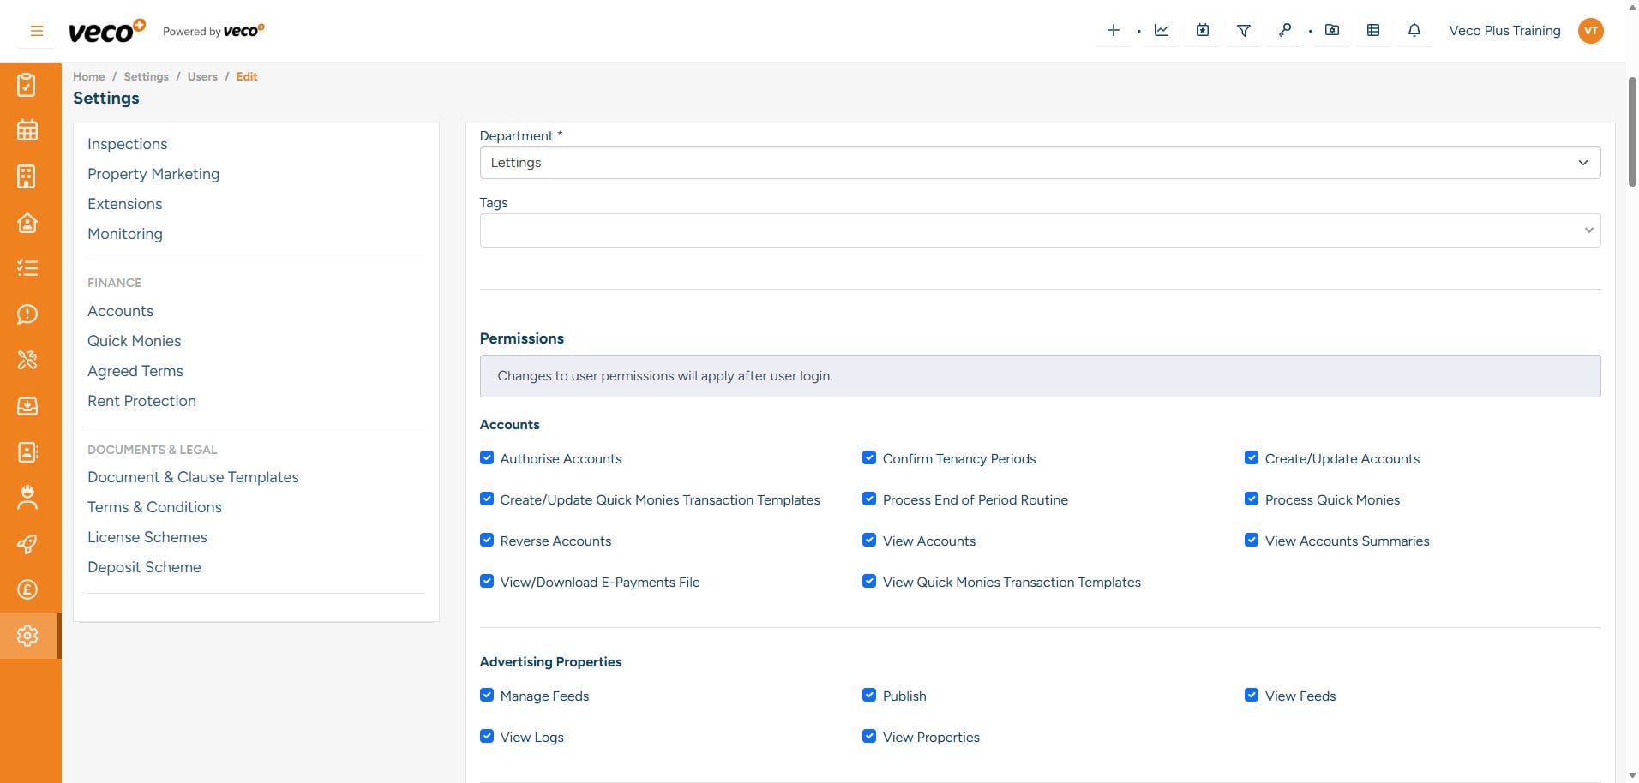1639x783 pixels.
Task: Go to Extensions settings
Action: pyautogui.click(x=125, y=204)
